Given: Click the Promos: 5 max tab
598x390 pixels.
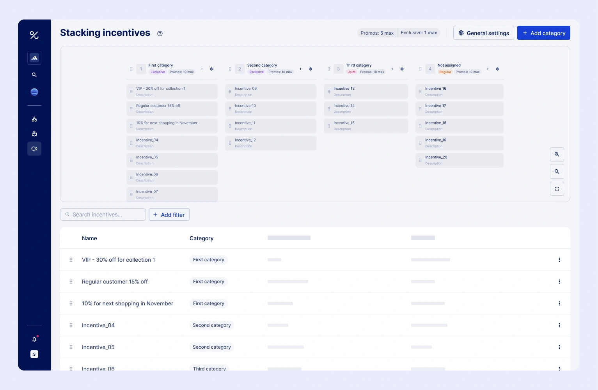Looking at the screenshot, I should coord(377,33).
